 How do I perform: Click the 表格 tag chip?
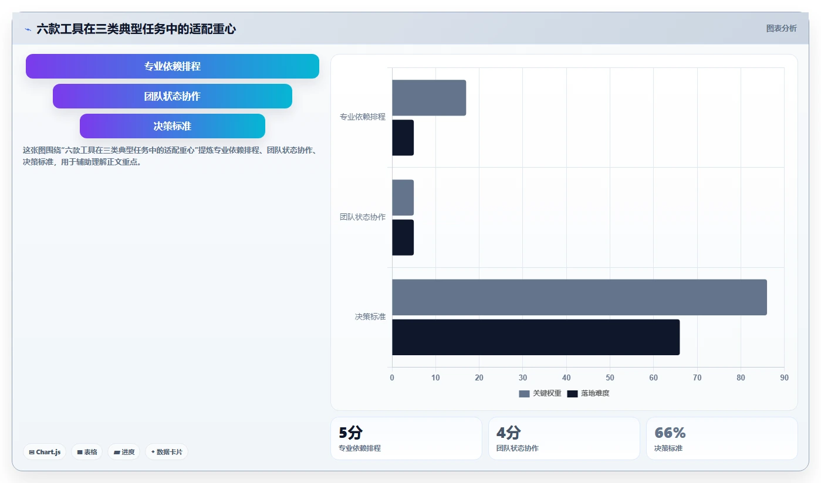(87, 452)
